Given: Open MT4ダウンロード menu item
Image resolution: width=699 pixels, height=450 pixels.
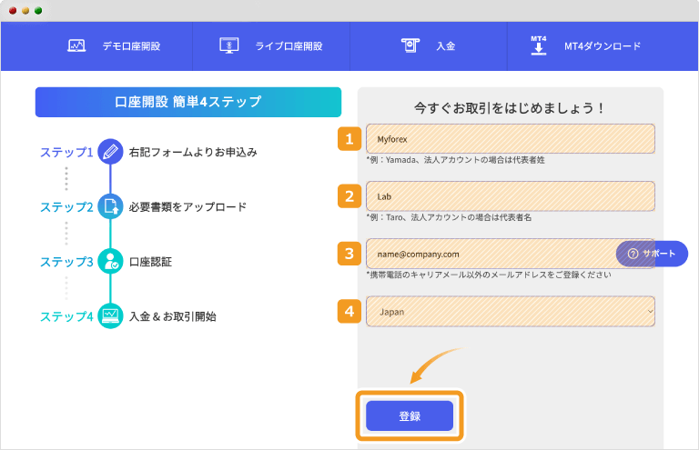Looking at the screenshot, I should [x=602, y=45].
